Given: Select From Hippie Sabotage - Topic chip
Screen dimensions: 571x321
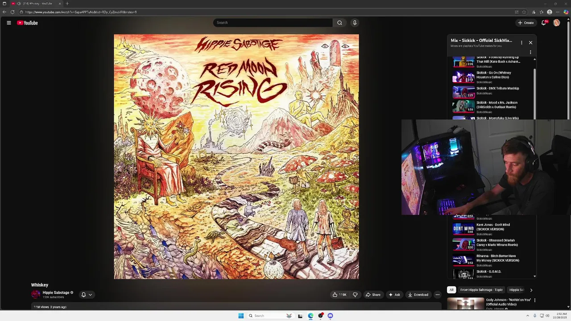Looking at the screenshot, I should (x=481, y=290).
